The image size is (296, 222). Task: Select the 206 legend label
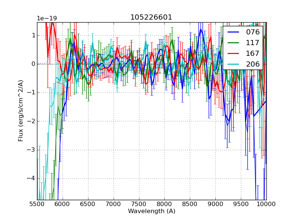[253, 64]
